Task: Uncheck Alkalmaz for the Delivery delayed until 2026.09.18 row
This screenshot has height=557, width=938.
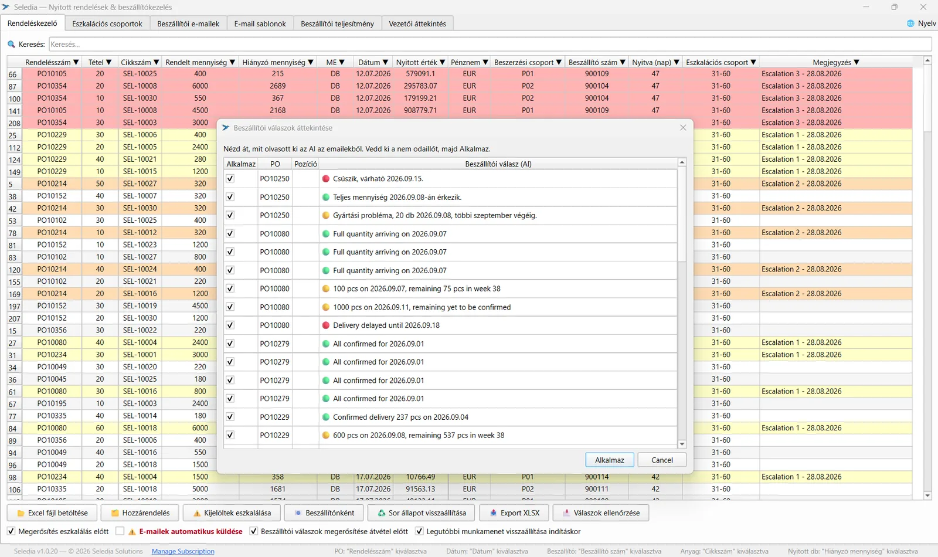Action: tap(230, 325)
